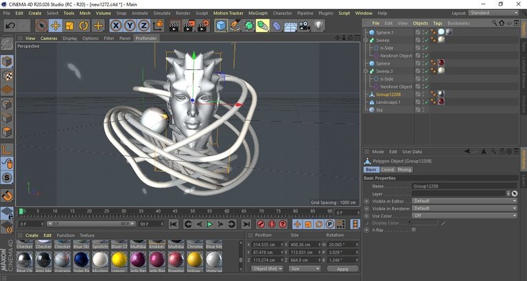527x281 pixels.
Task: Select the white Mushroom material ball
Action: pyautogui.click(x=100, y=260)
